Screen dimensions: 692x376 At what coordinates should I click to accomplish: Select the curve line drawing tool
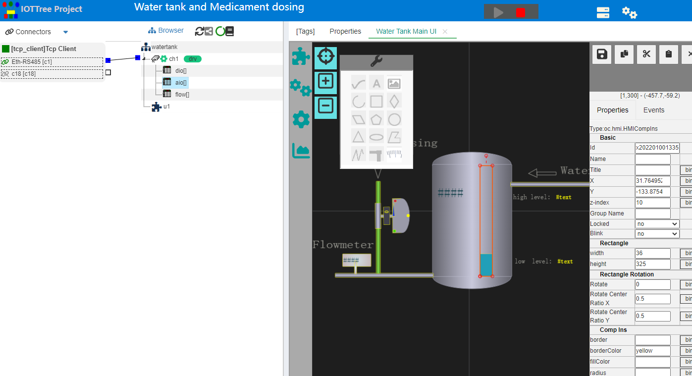[359, 83]
